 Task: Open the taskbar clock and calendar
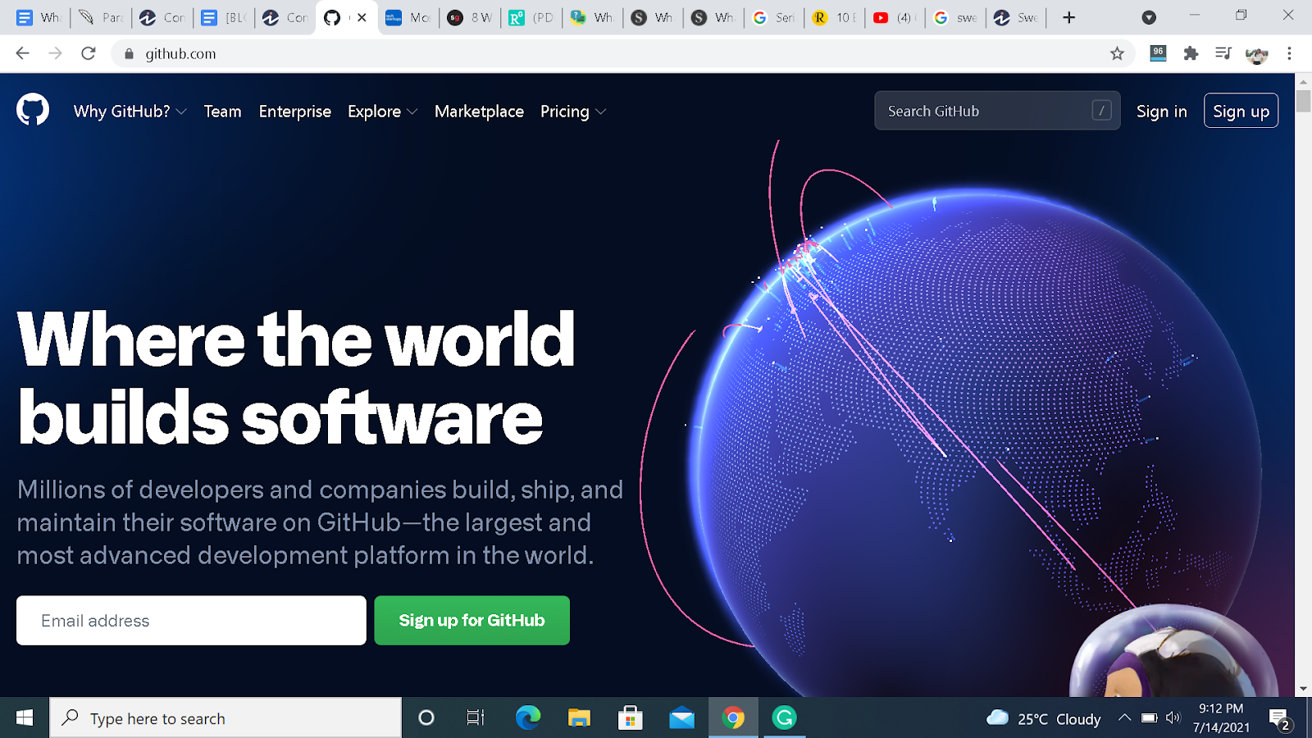(x=1221, y=718)
